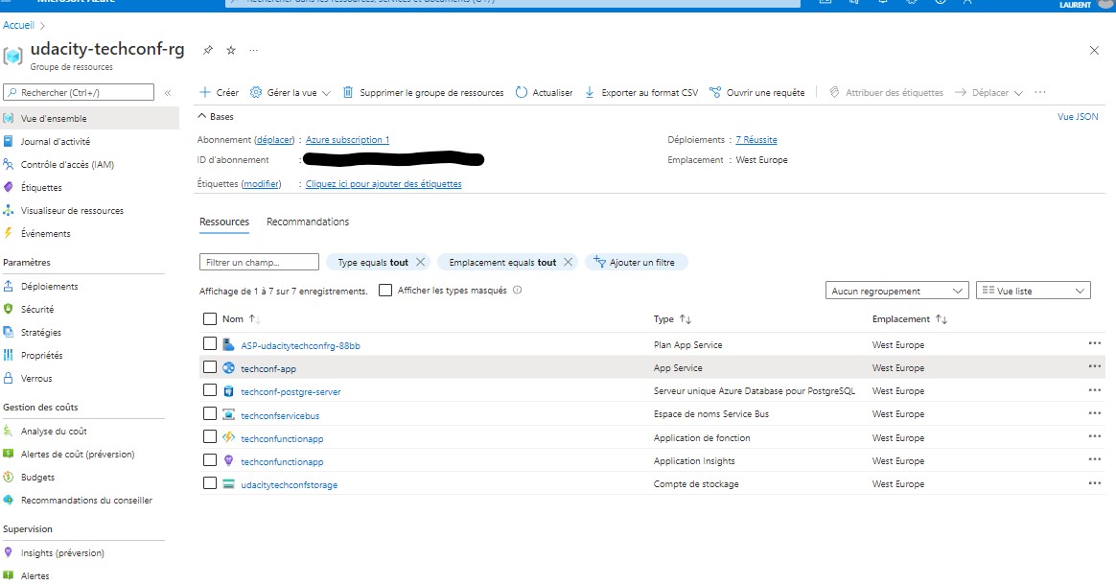Expand the Gérer la vue menu
Viewport: 1116px width, 585px height.
click(x=291, y=92)
